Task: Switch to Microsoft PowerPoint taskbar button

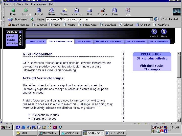Action: 49,133
